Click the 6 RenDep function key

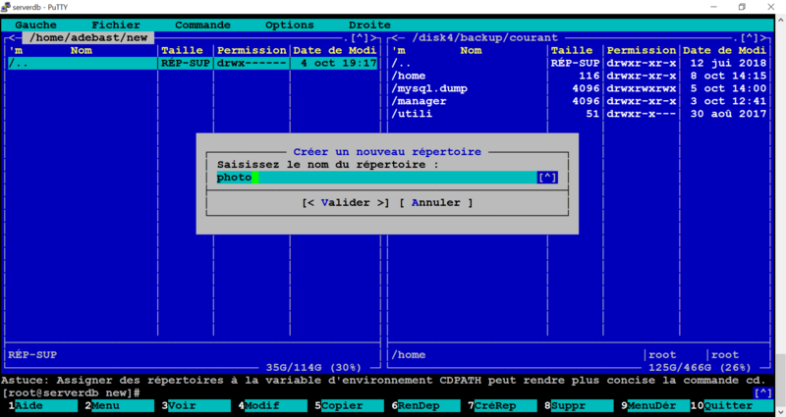point(426,405)
